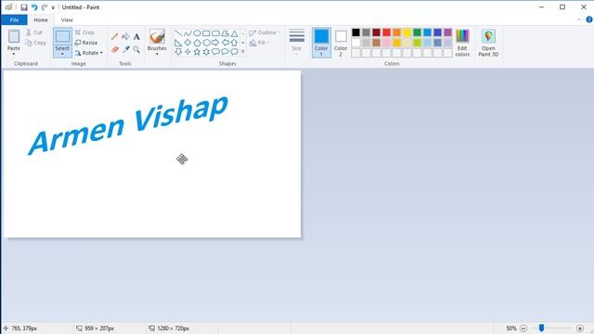This screenshot has width=594, height=334.
Task: Select the Eraser tool
Action: tap(115, 49)
